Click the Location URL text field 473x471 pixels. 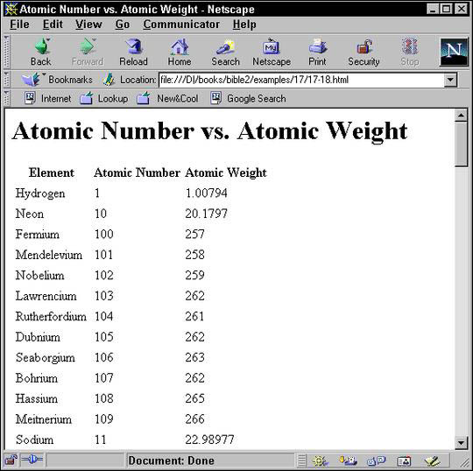(301, 80)
